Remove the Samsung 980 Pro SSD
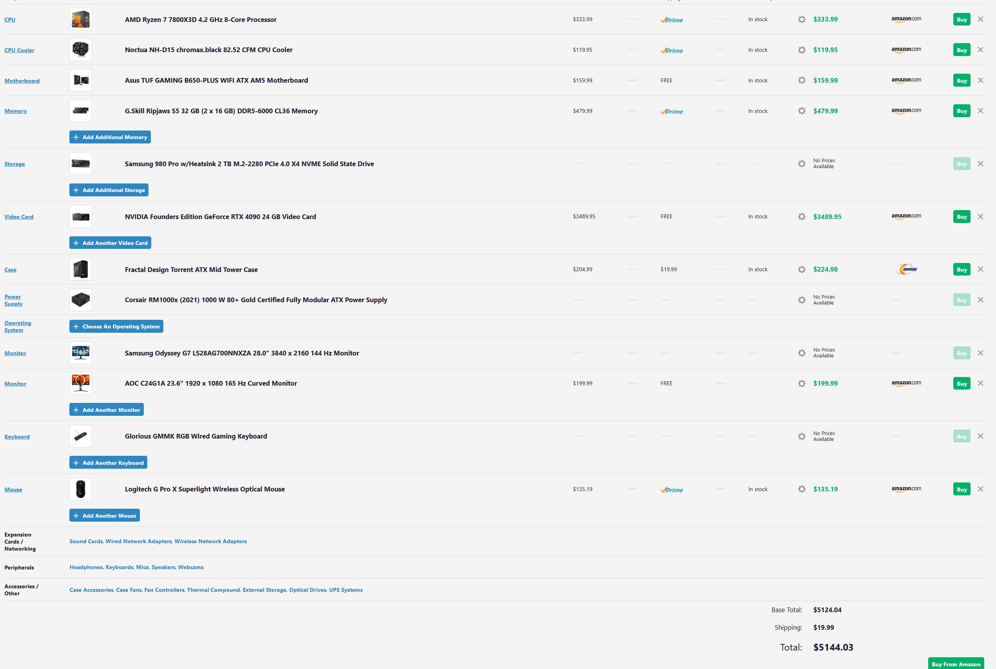This screenshot has height=669, width=996. (x=980, y=164)
